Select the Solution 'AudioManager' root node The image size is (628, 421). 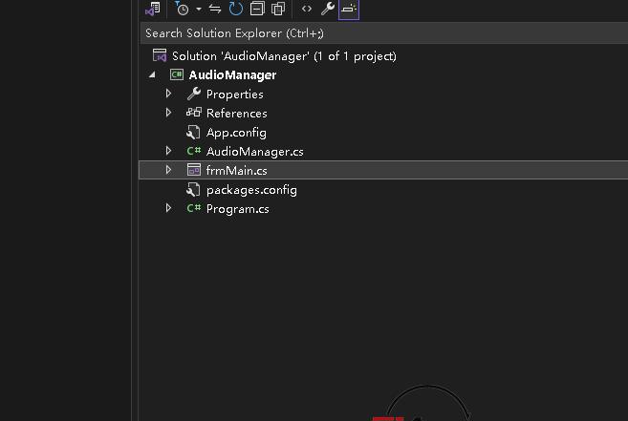[x=283, y=55]
